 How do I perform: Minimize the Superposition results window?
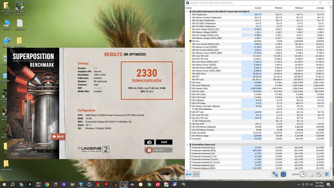(x=176, y=51)
